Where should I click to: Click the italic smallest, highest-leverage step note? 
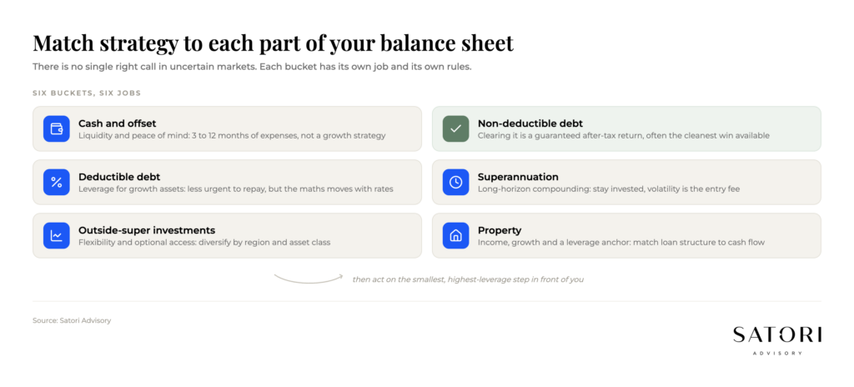click(x=468, y=279)
